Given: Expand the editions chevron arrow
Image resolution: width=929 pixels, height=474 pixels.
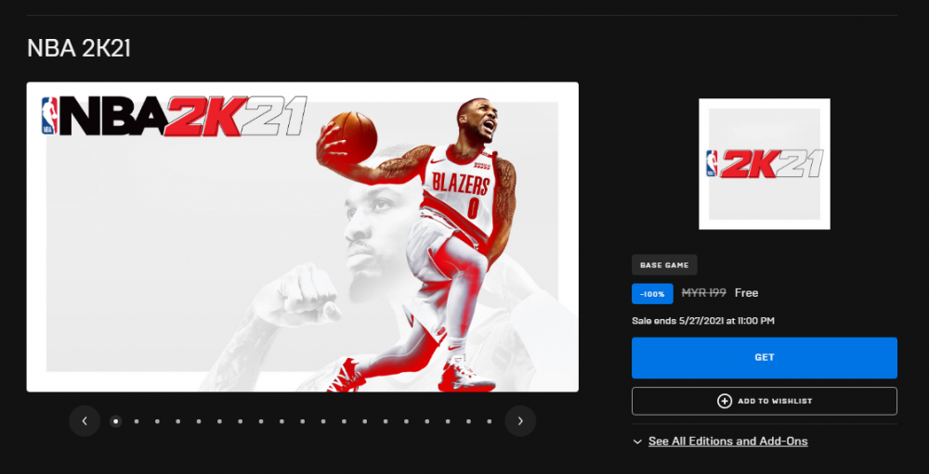Looking at the screenshot, I should pos(637,442).
